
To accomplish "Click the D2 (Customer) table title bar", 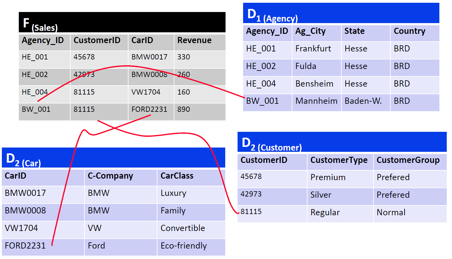I will (342, 142).
